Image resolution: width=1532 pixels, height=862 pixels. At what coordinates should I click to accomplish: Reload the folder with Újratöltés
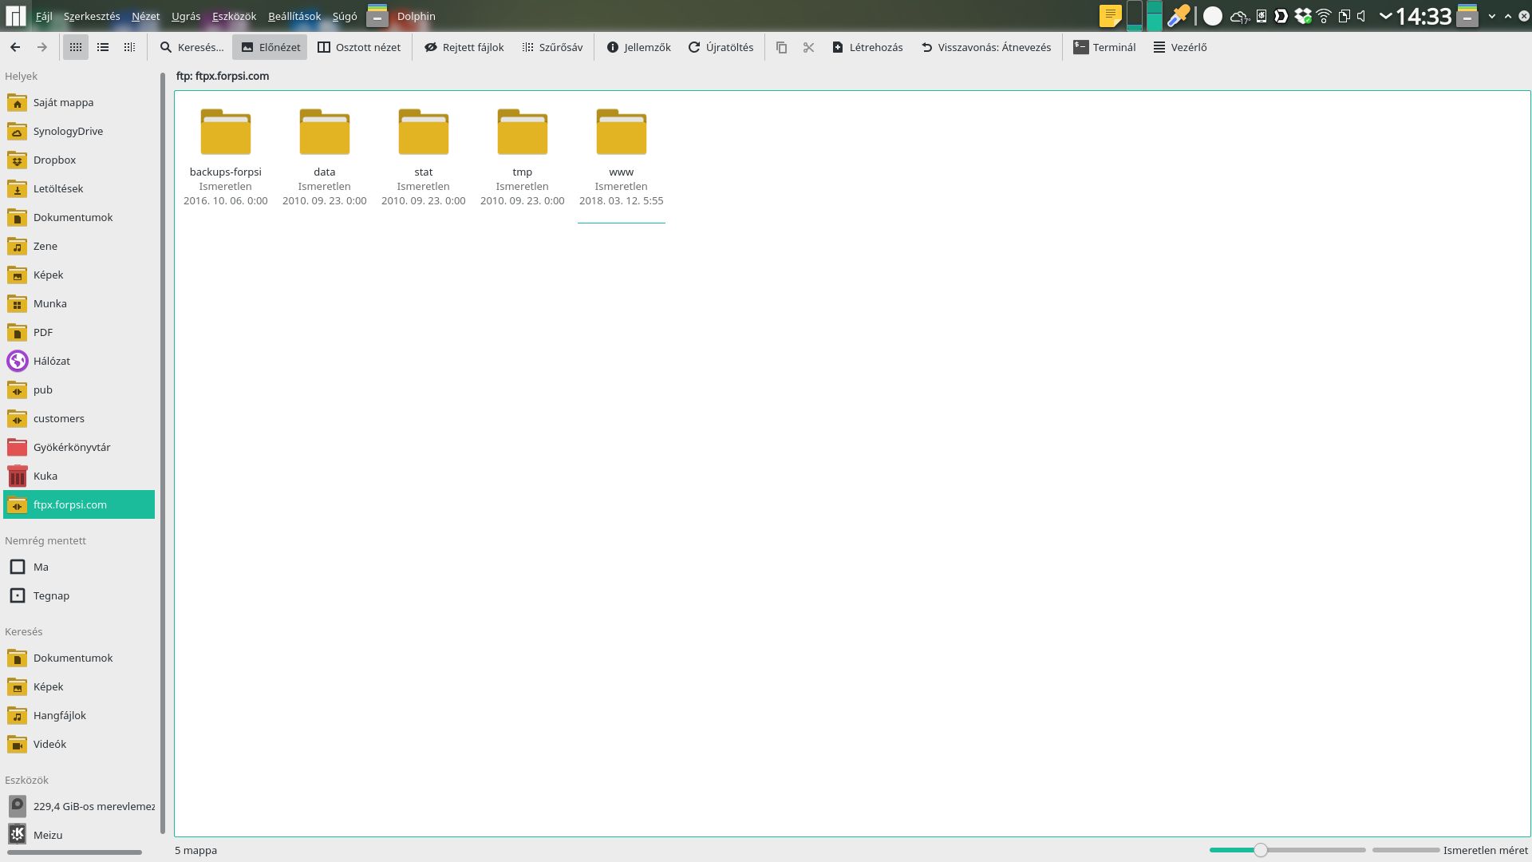tap(721, 47)
